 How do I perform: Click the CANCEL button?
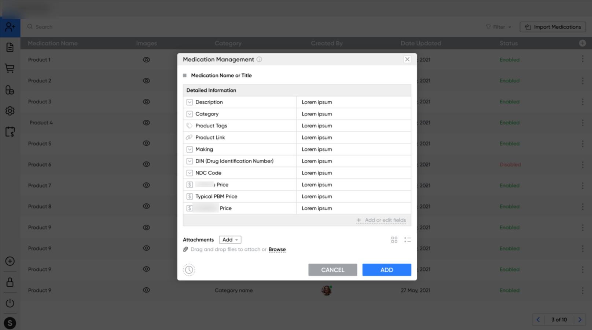[x=332, y=270]
